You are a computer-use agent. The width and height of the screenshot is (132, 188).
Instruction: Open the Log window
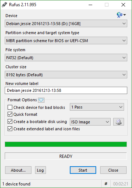41,170
